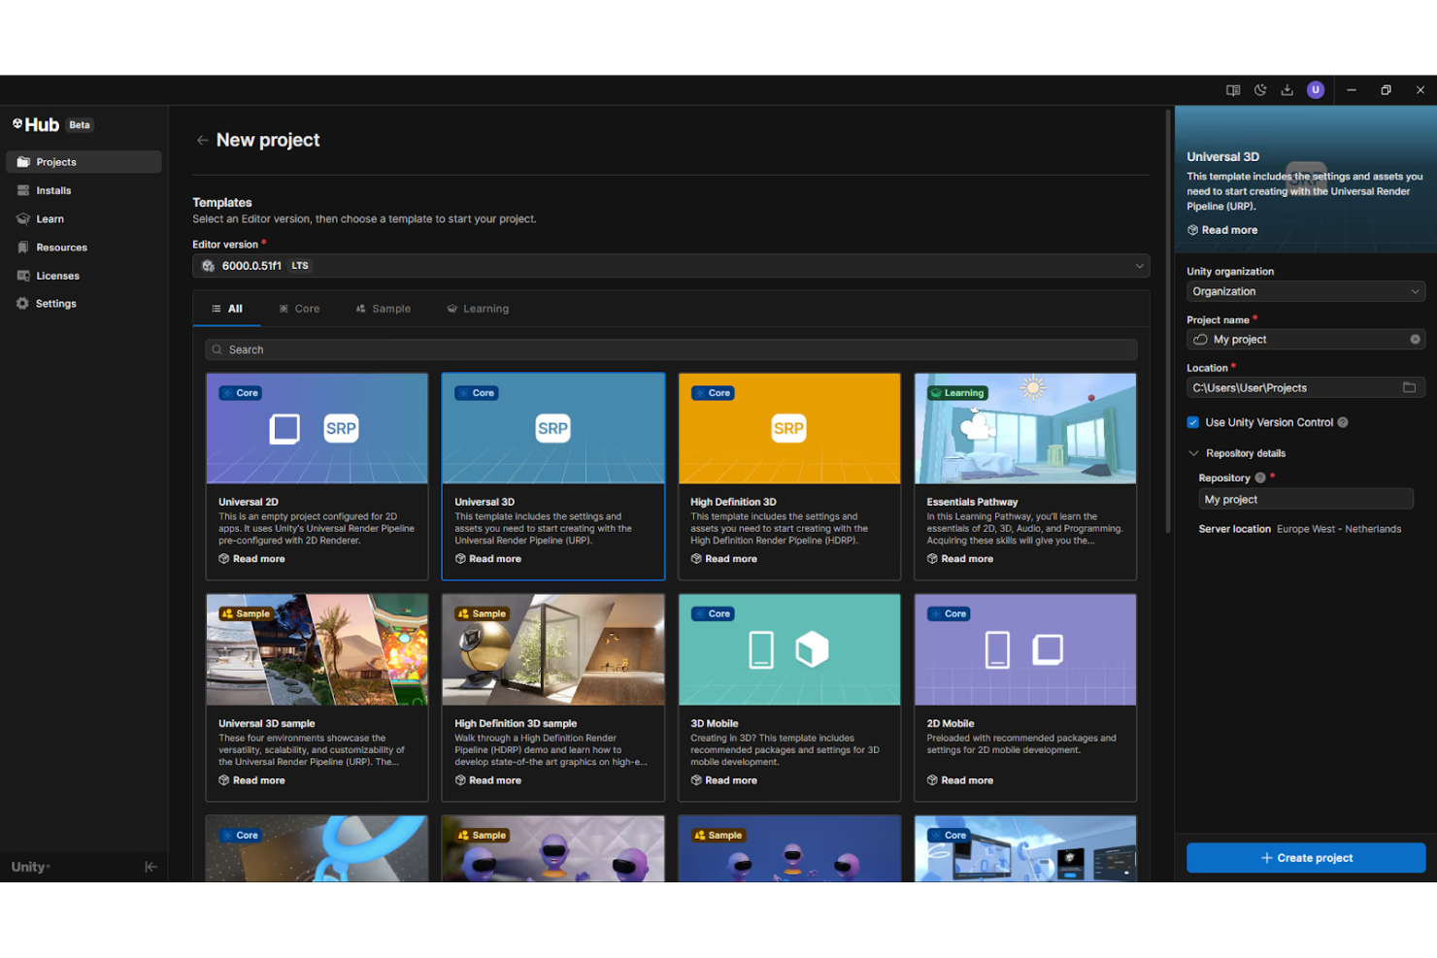Open the Unity organization dropdown

1305,291
